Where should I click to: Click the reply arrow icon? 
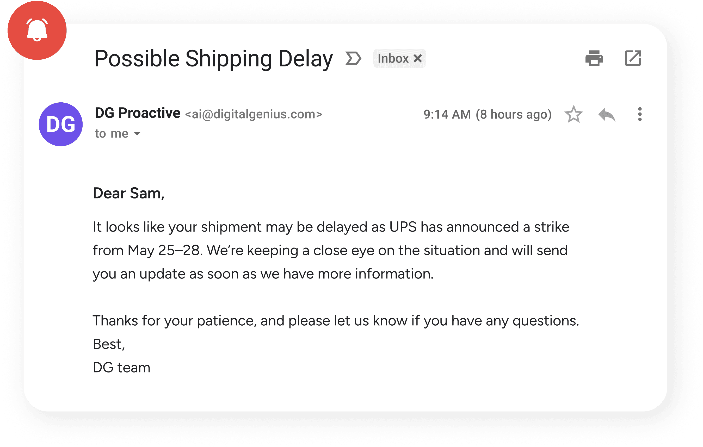click(x=607, y=114)
